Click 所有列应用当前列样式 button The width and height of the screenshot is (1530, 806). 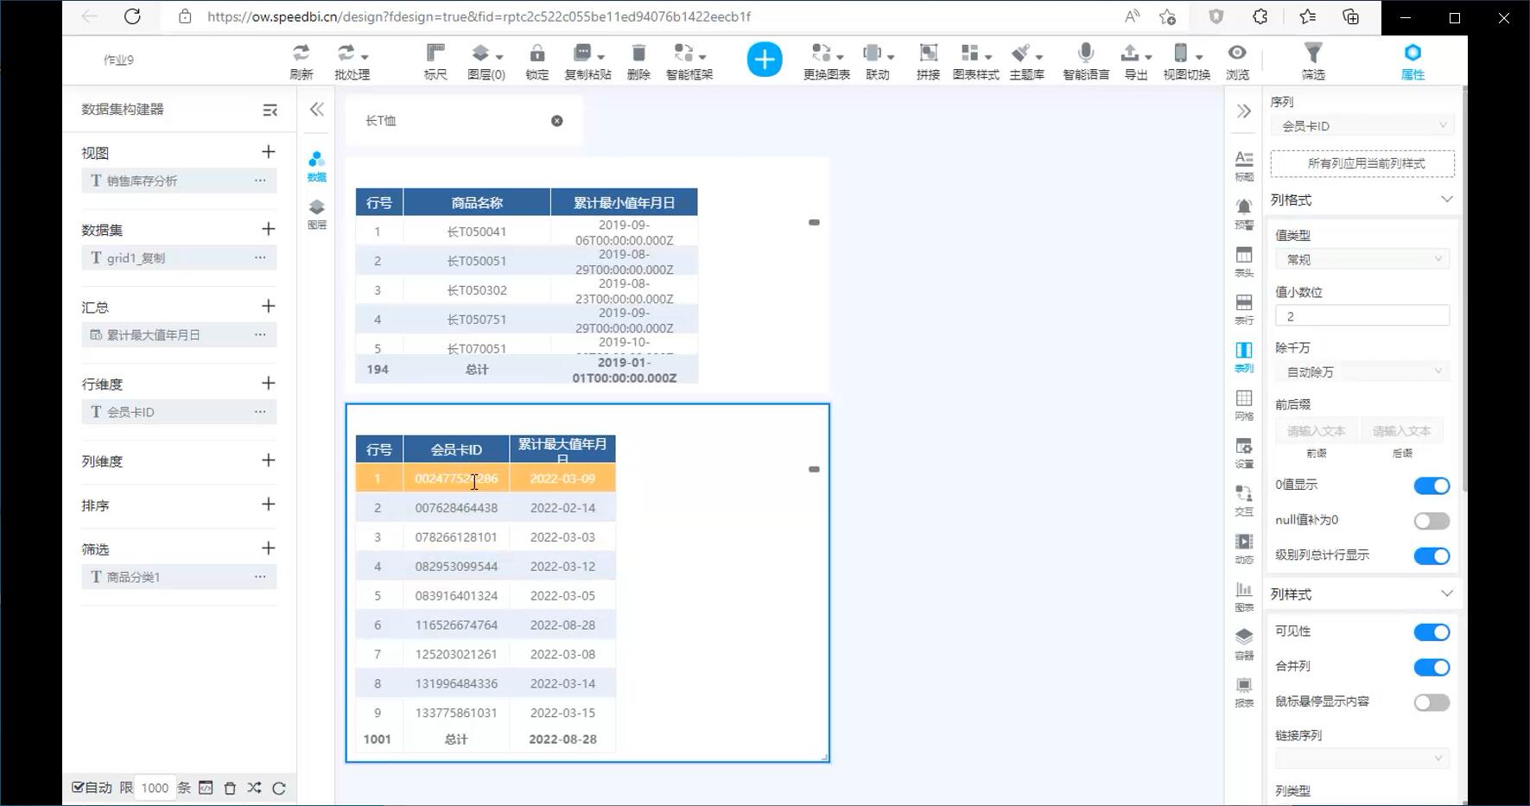click(1362, 163)
